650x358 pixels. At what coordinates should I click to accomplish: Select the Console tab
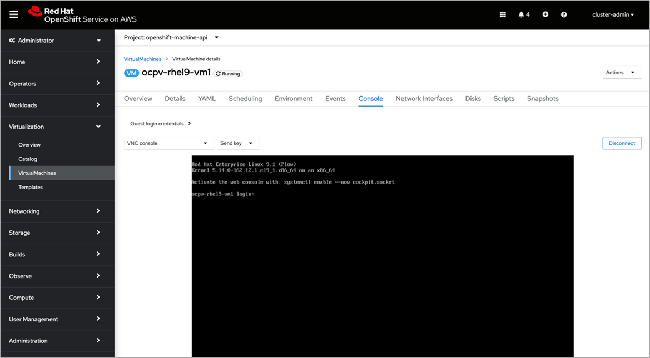click(x=371, y=98)
